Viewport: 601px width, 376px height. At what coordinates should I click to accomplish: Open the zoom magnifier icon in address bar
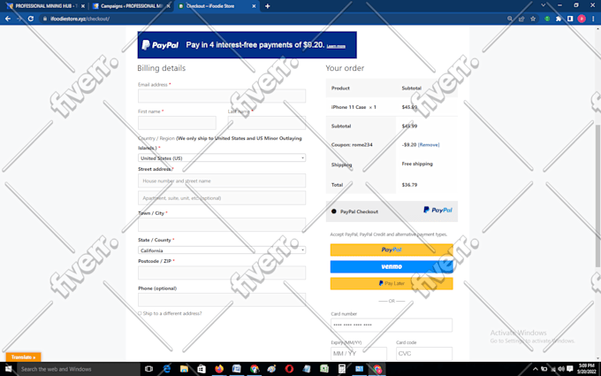(509, 19)
